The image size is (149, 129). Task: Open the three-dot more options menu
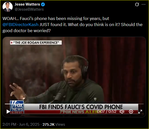point(143,4)
